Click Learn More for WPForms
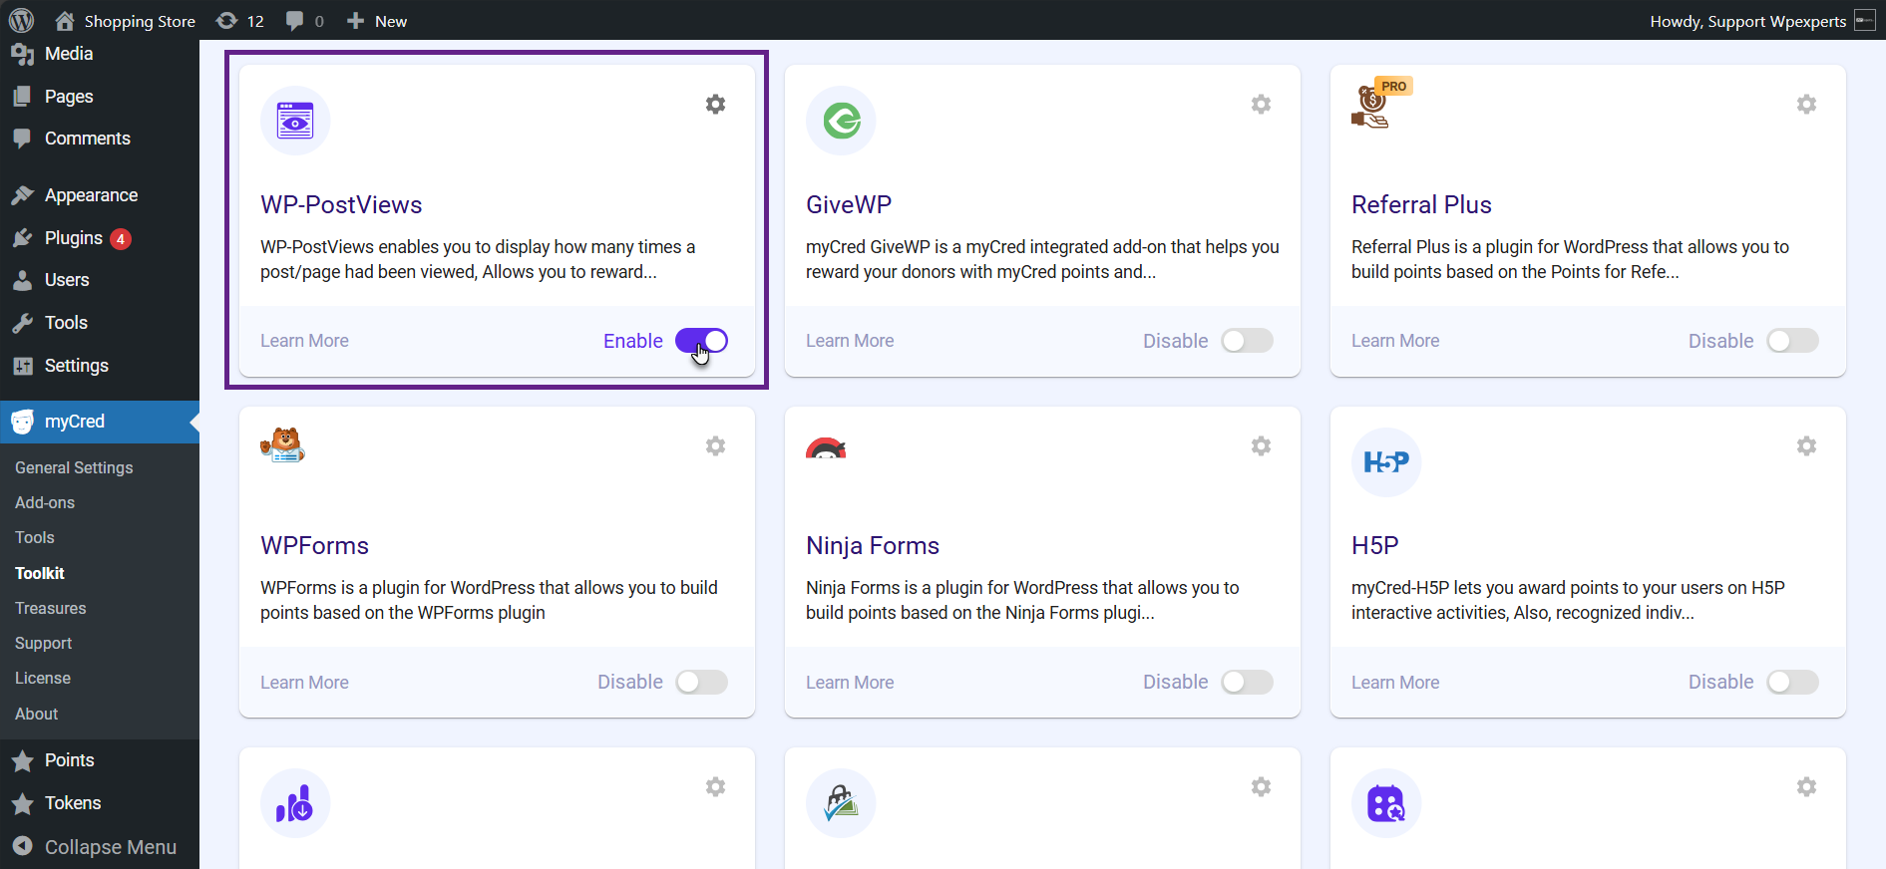This screenshot has width=1886, height=869. [x=304, y=683]
